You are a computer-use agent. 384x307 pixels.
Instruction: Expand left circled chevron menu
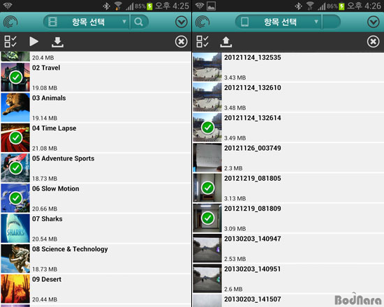182,22
